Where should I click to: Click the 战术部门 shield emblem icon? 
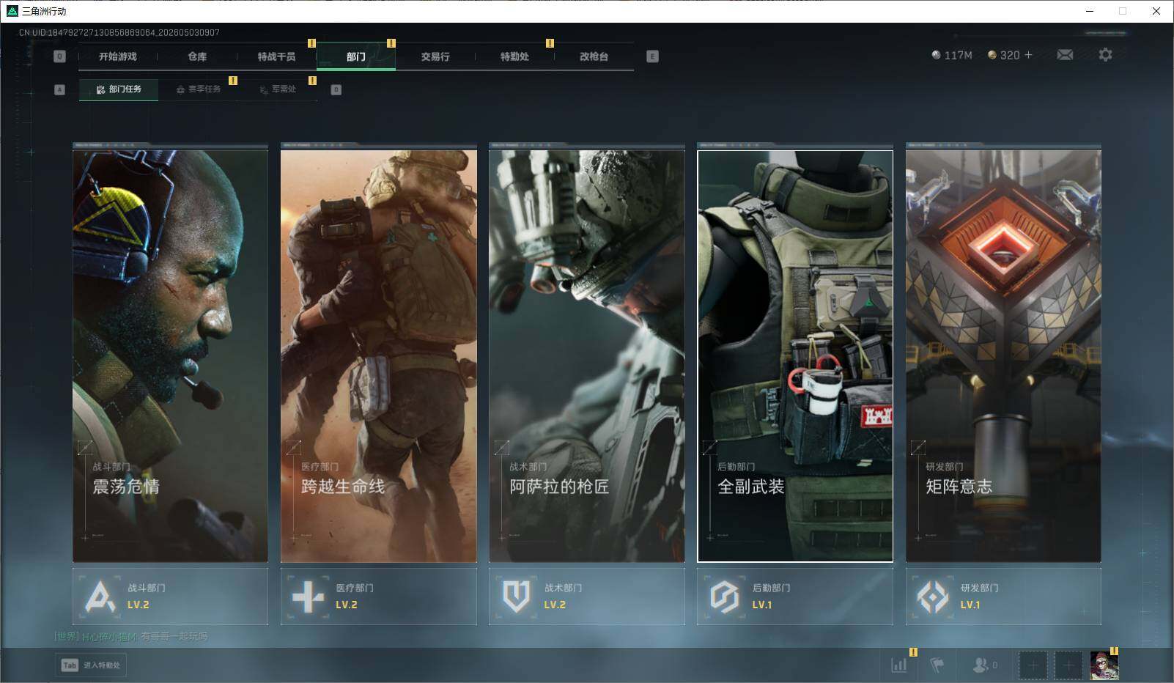pos(516,597)
